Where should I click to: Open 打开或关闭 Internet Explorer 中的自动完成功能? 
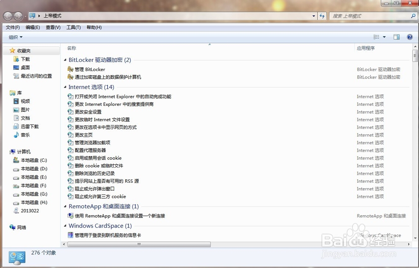tap(123, 97)
